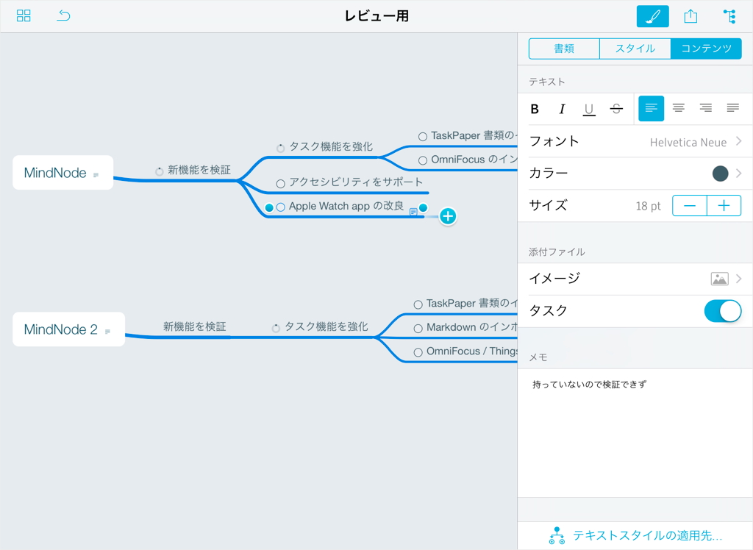Select the MindNode root node
The image size is (753, 550).
point(63,173)
